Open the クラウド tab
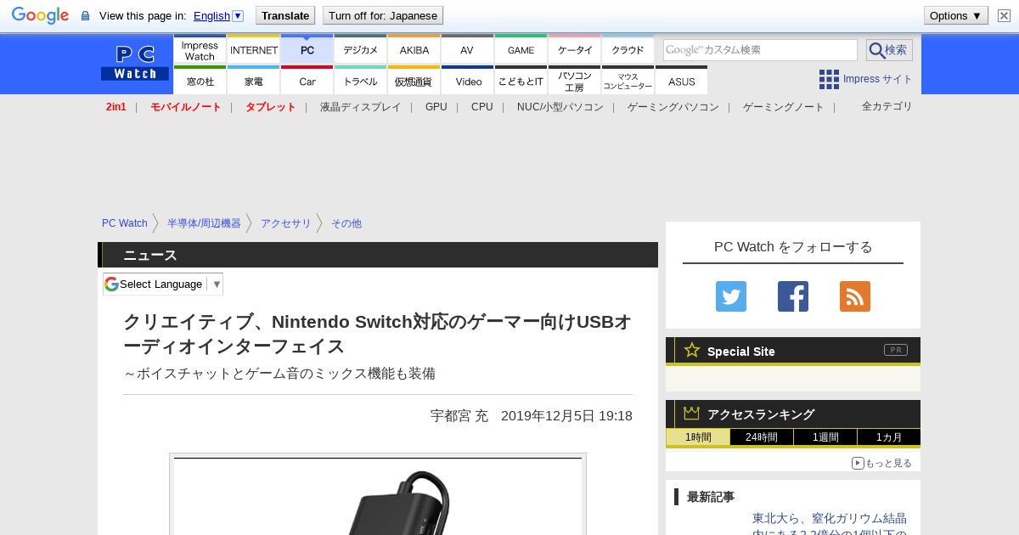 (x=628, y=49)
